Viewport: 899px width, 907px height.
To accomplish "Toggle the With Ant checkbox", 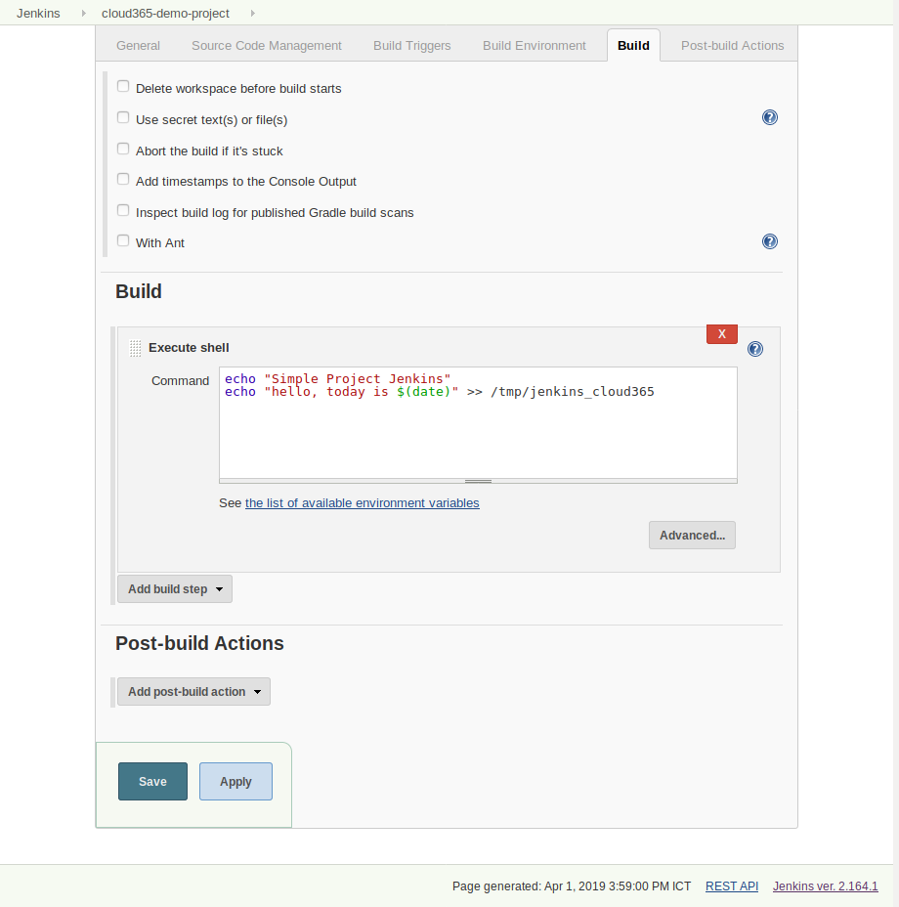I will (x=123, y=240).
